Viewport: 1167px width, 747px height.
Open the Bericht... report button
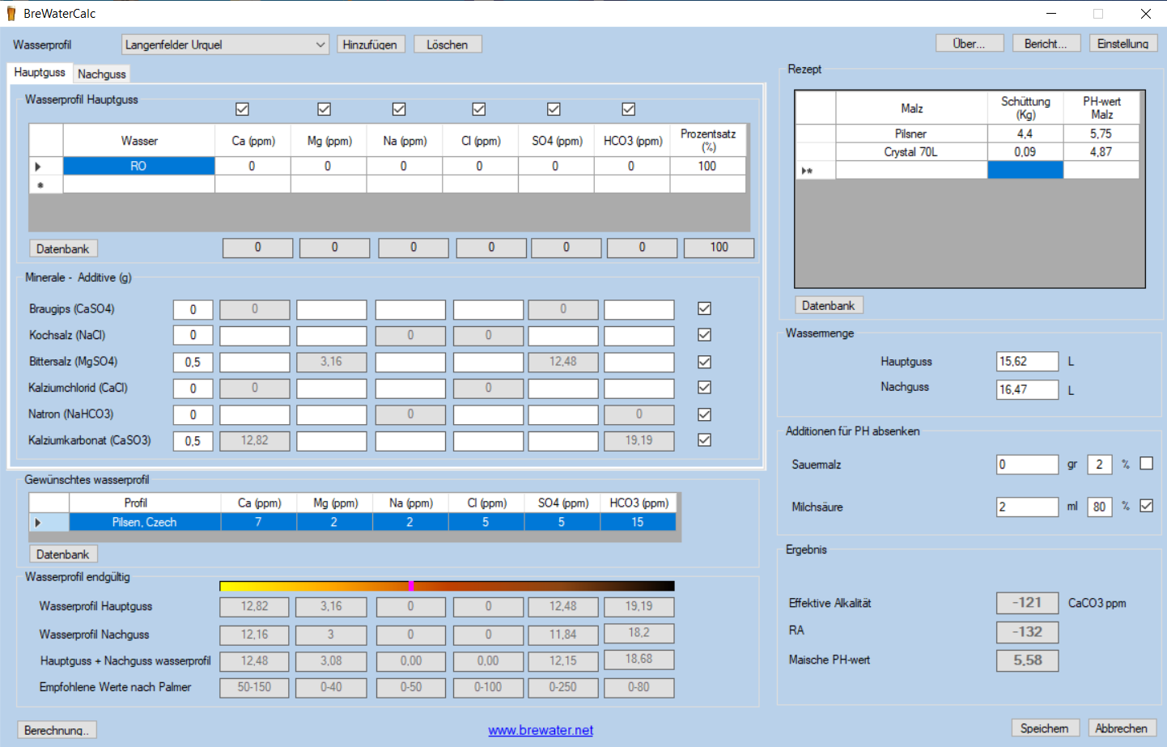tap(1045, 44)
